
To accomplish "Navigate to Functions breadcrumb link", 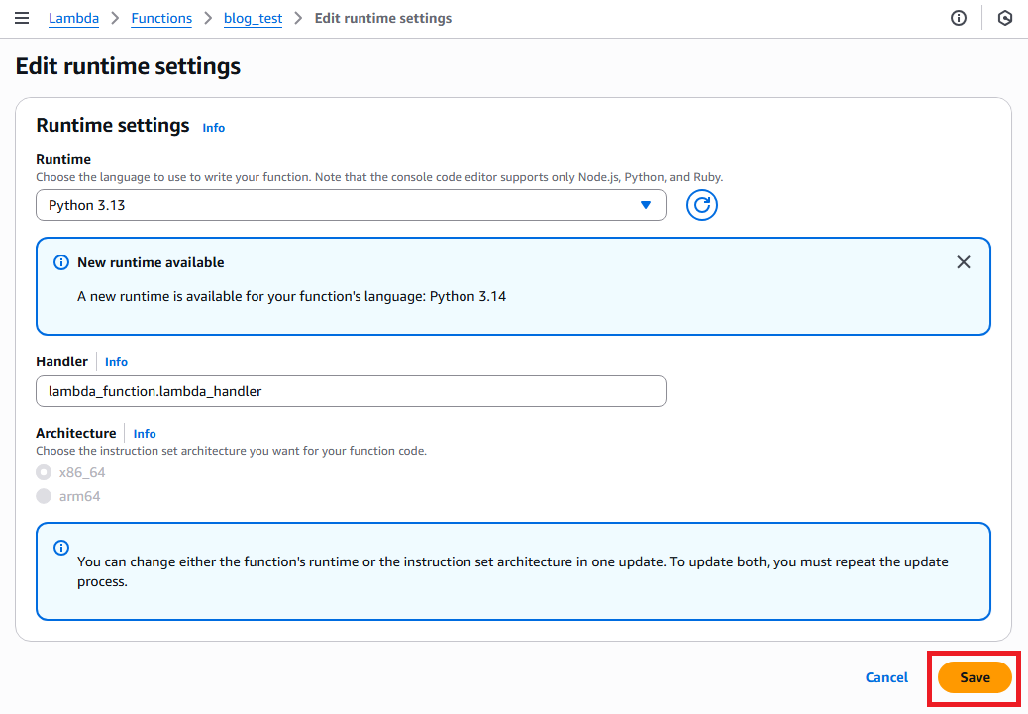I will point(161,19).
